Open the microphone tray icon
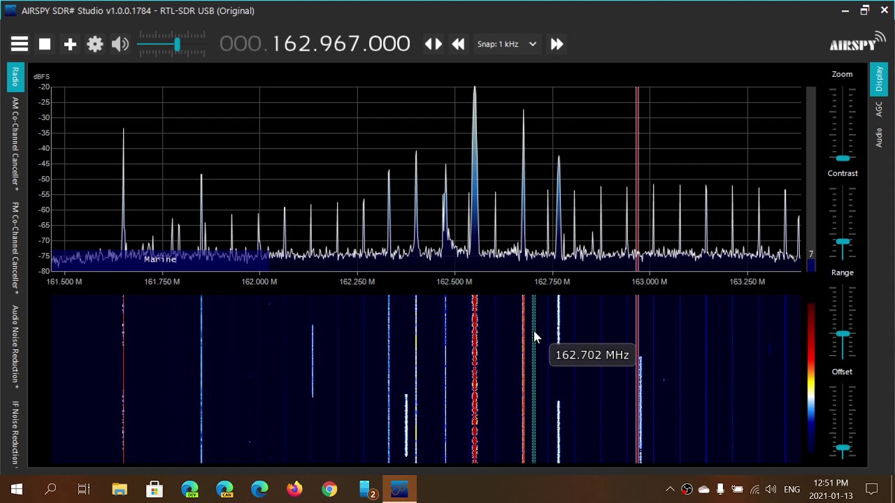Viewport: 895px width, 503px height. click(720, 489)
